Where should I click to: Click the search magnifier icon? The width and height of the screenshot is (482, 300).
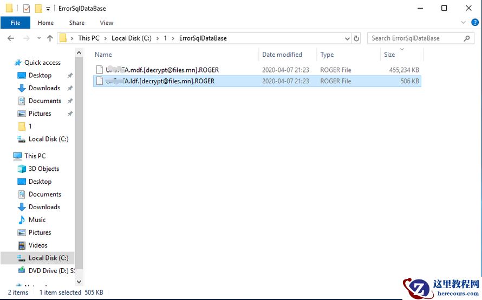tap(467, 38)
